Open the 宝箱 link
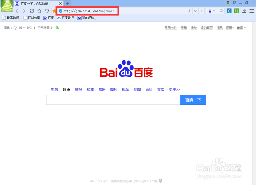 tap(184, 28)
